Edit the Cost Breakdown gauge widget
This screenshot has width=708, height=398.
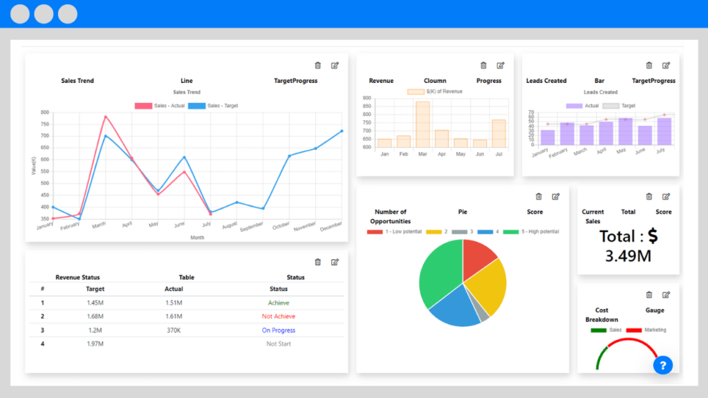point(667,295)
